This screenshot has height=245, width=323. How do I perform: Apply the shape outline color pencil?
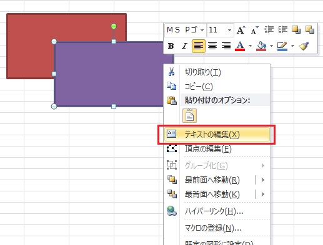pos(282,46)
